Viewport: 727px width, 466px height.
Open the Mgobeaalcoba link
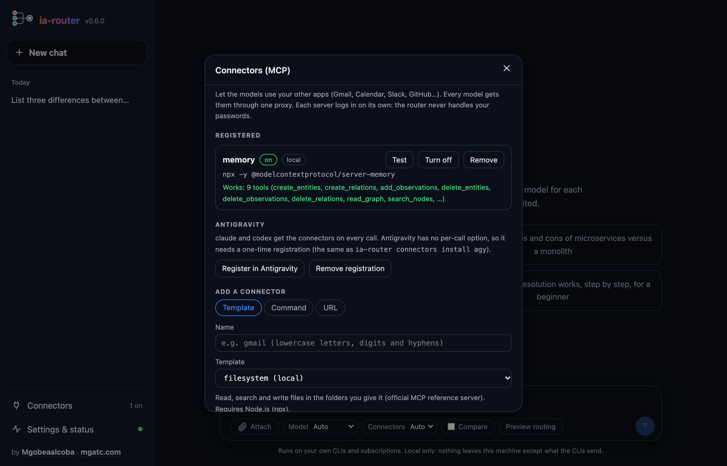[48, 452]
